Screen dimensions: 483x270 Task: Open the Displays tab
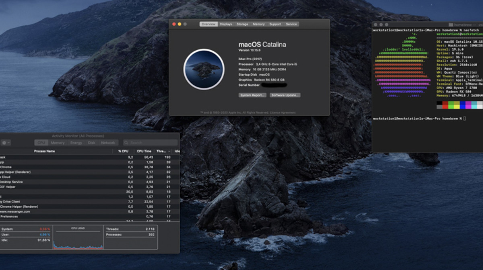coord(226,24)
